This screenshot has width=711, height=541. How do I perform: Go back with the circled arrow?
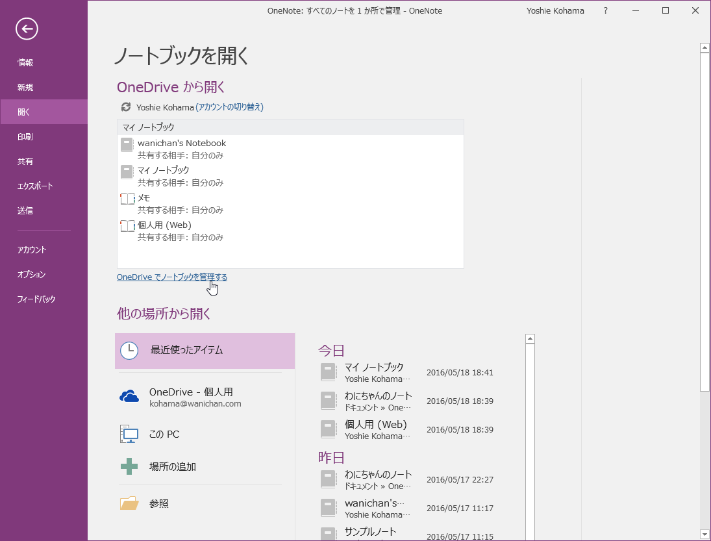pos(27,29)
